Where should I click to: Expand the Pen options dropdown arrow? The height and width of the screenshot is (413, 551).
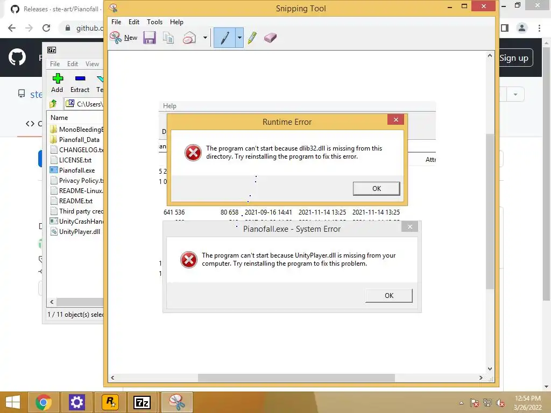pos(239,38)
